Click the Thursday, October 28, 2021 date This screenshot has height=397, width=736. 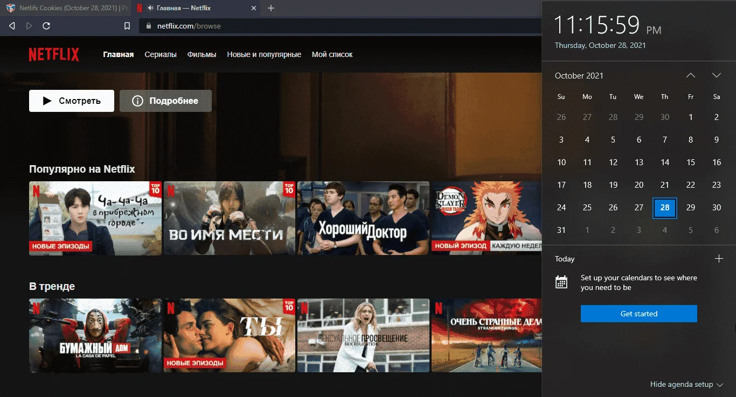pyautogui.click(x=600, y=45)
